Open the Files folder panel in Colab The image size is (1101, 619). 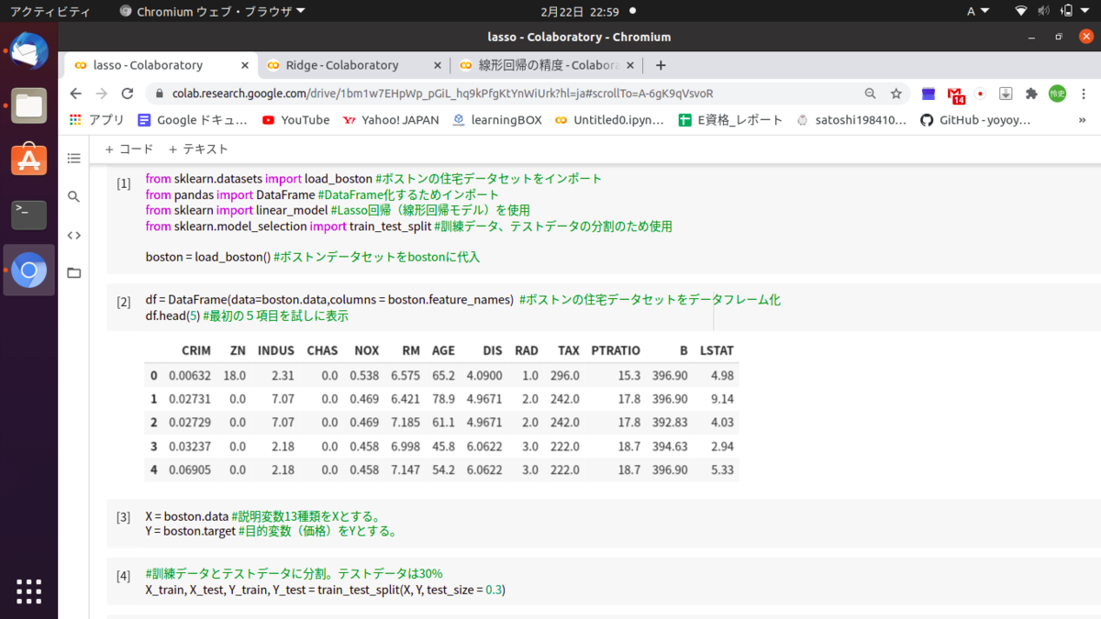(74, 272)
